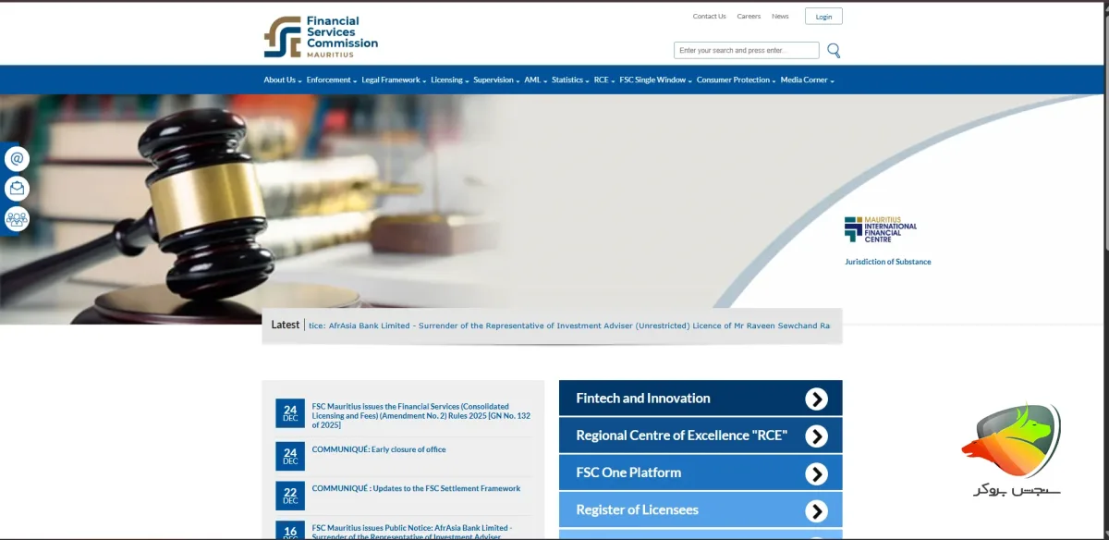This screenshot has width=1109, height=540.
Task: Open the Fintech and Innovation panel
Action: click(701, 399)
